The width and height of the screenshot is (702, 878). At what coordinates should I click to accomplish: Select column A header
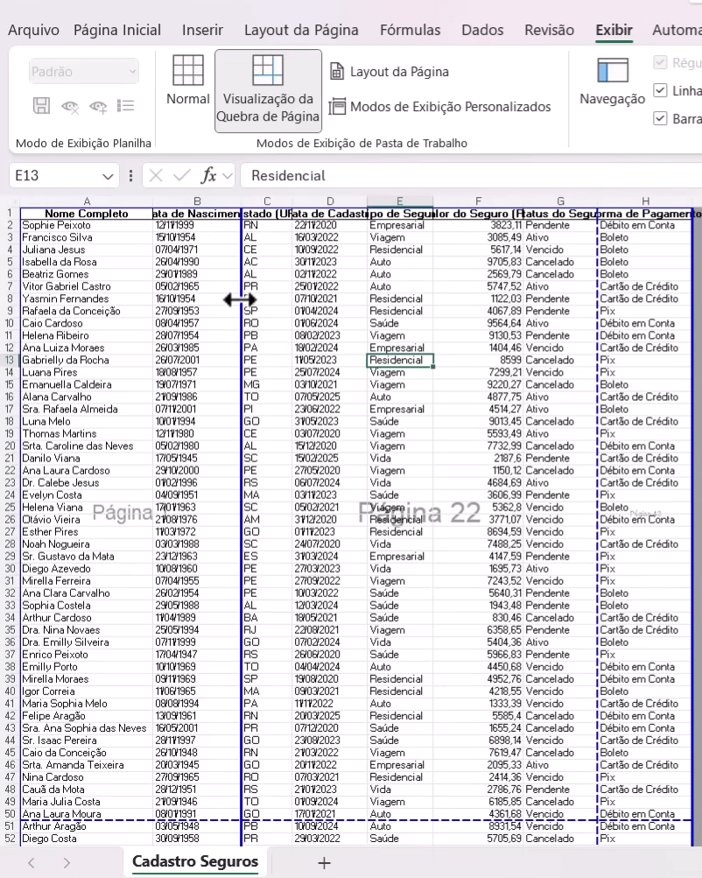(87, 201)
